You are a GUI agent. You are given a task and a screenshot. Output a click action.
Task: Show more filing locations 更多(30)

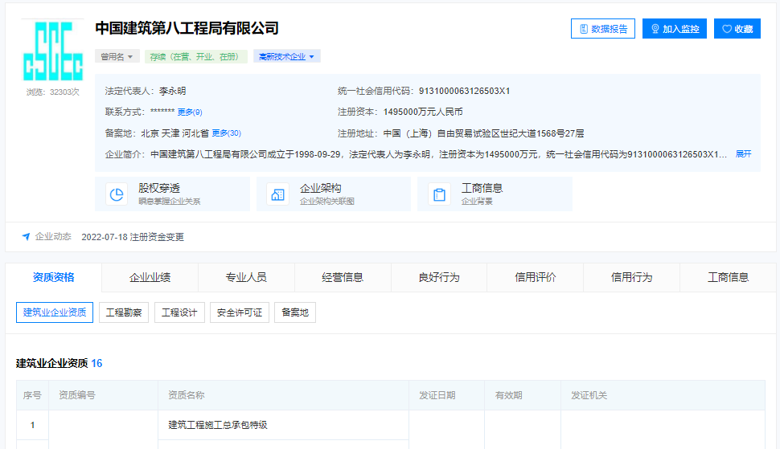click(226, 133)
